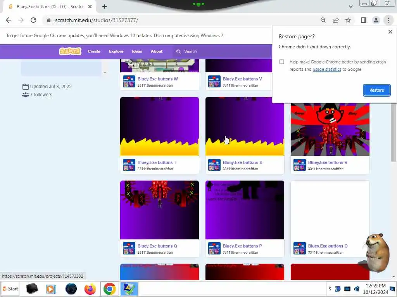397x297 pixels.
Task: Open the Chrome profile avatar
Action: tap(376, 20)
